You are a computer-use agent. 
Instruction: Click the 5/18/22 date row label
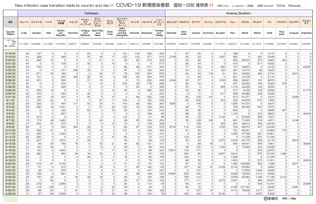coord(11,53)
